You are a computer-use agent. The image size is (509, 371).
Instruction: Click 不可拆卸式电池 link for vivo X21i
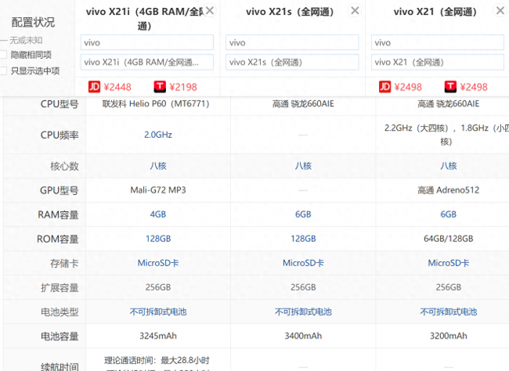[x=158, y=312]
